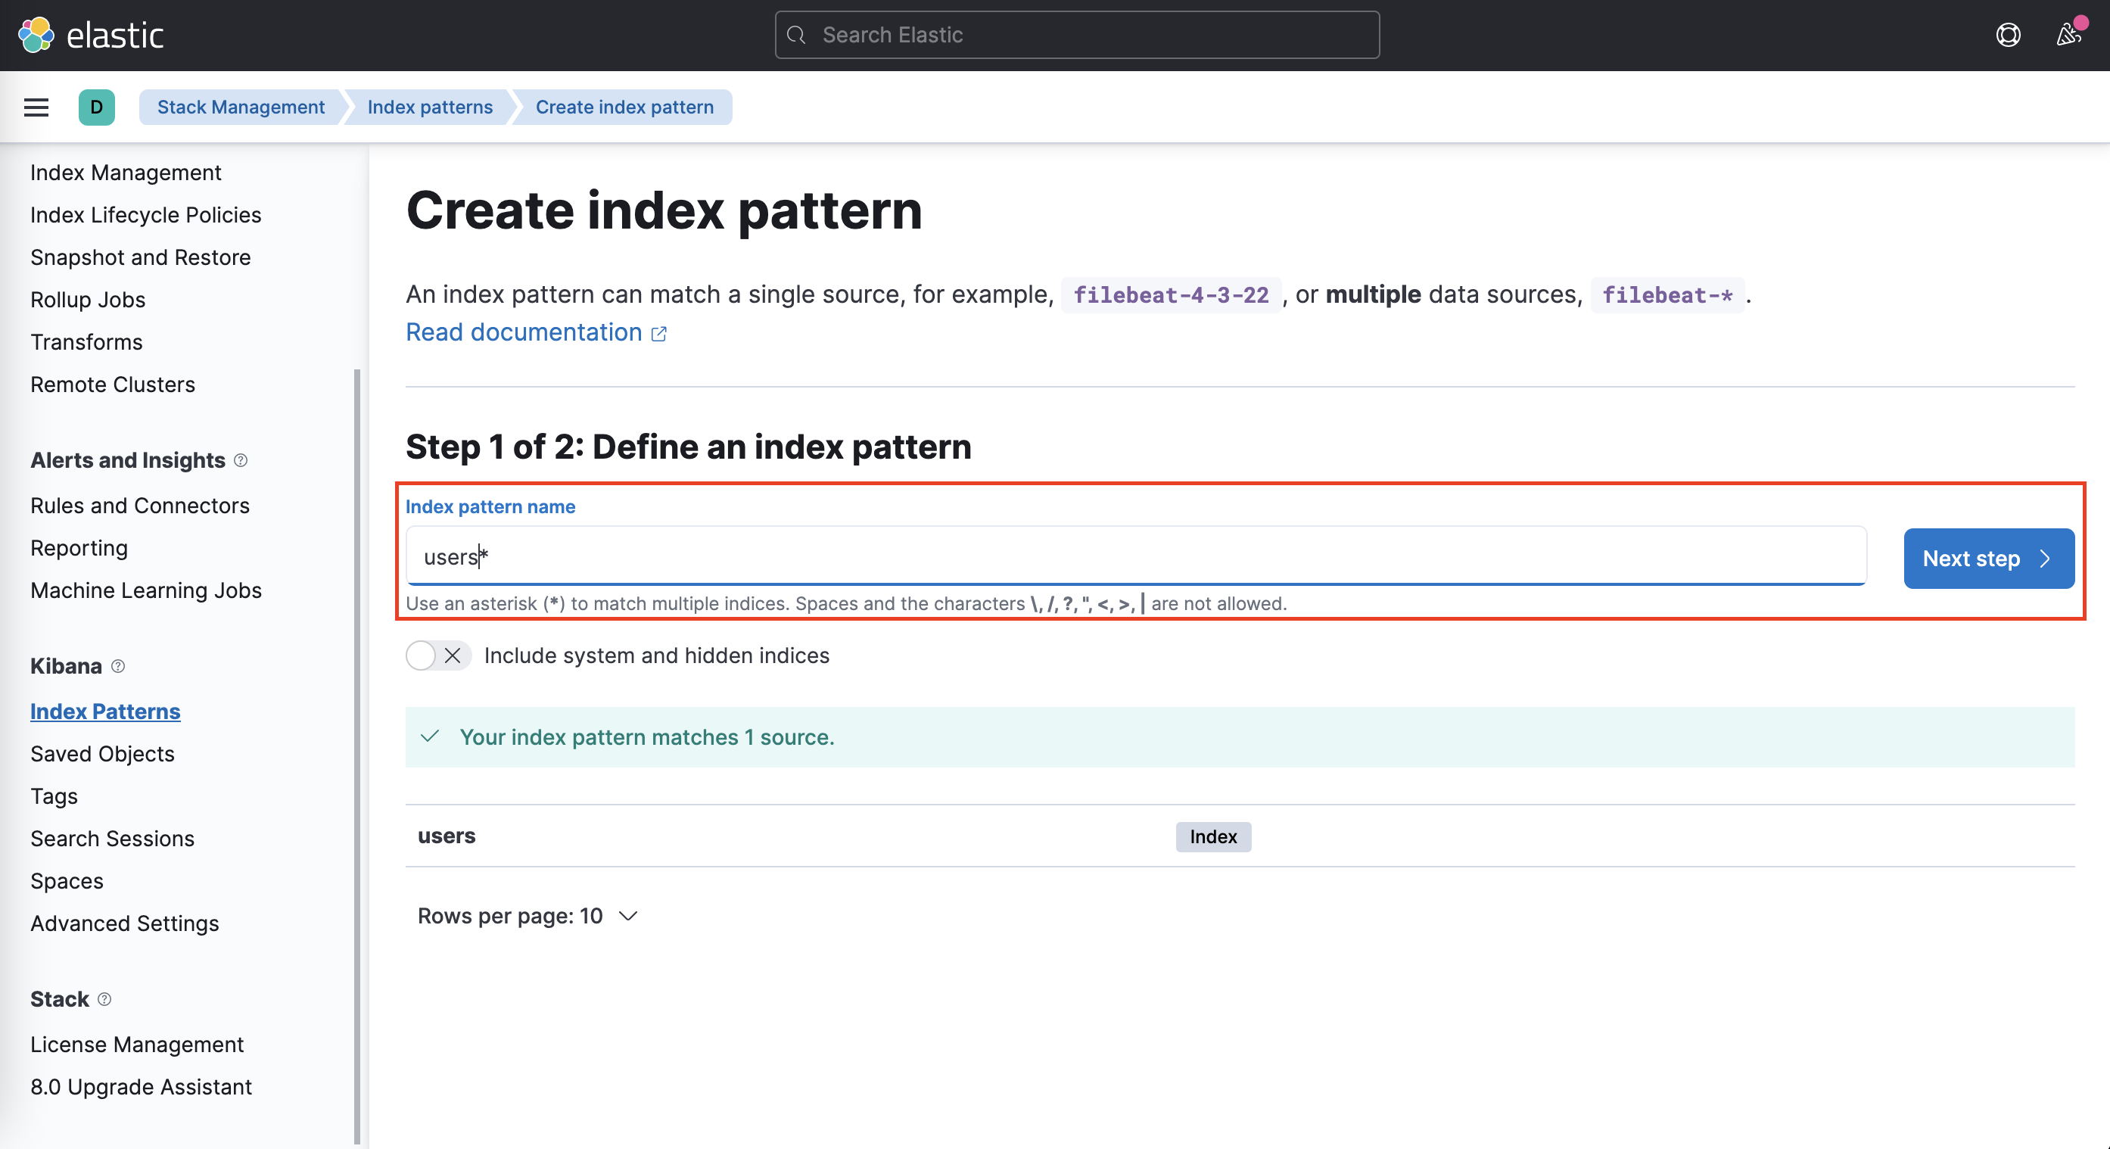Click the matched 'users' index row
Image resolution: width=2110 pixels, height=1149 pixels.
(x=1240, y=836)
